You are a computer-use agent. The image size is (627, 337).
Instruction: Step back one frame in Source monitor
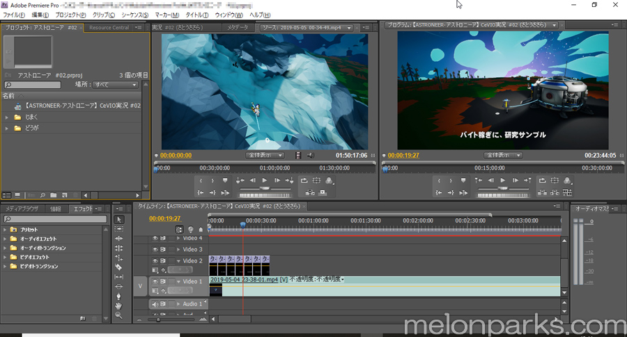pyautogui.click(x=252, y=180)
